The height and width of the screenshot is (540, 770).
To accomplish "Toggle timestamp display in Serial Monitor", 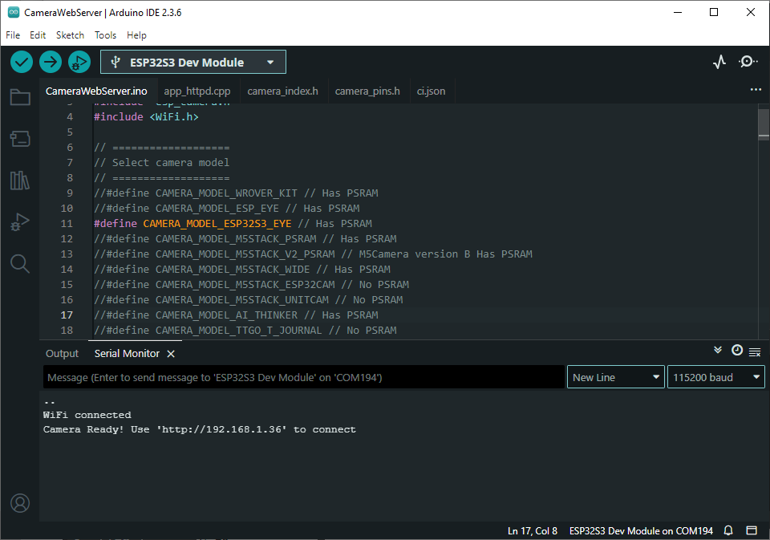I will (x=737, y=350).
